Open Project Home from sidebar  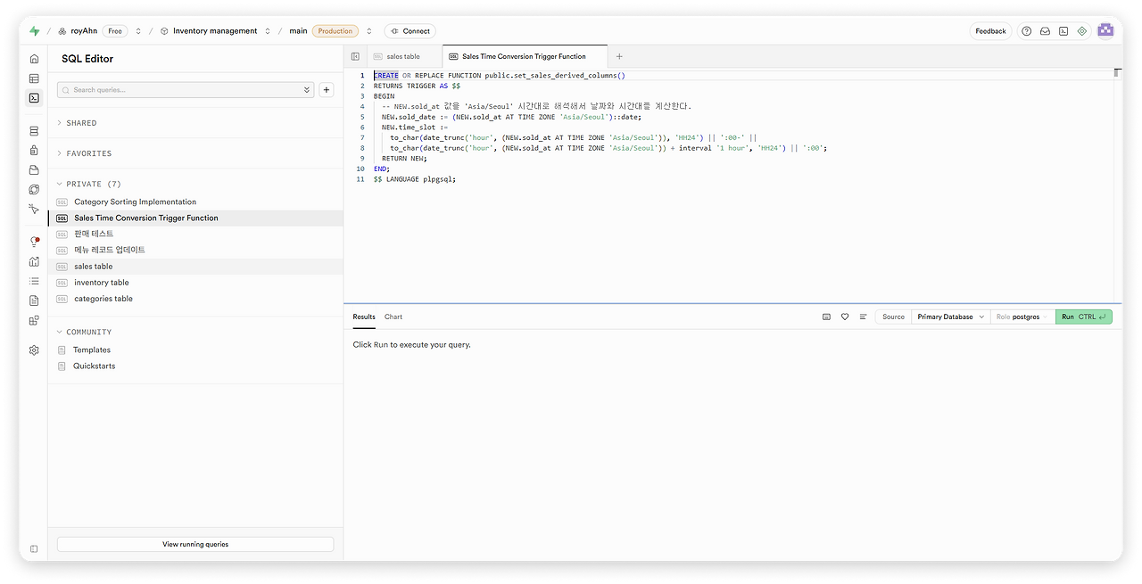click(x=34, y=59)
